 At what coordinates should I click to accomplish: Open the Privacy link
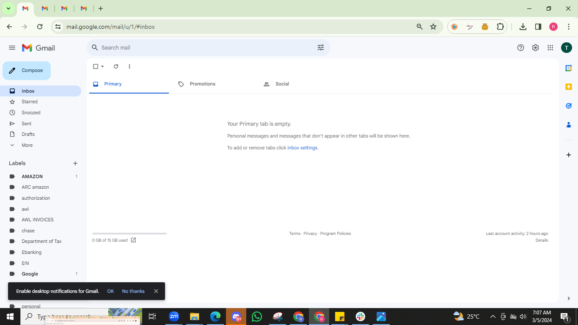310,234
